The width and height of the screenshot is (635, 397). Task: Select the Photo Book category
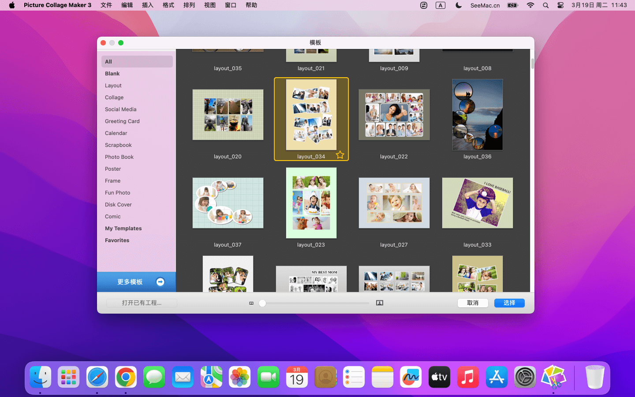[137, 157]
